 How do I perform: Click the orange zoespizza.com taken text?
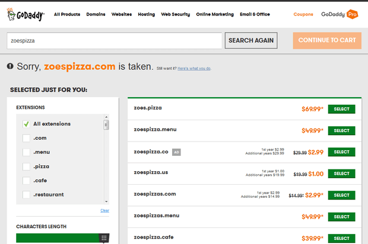pos(80,66)
